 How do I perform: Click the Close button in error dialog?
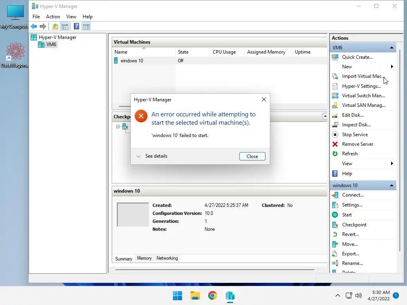252,156
